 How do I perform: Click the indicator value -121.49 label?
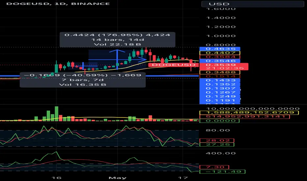pyautogui.click(x=222, y=171)
